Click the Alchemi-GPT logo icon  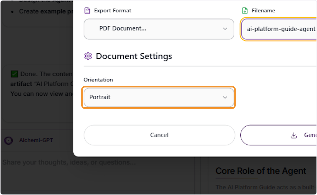coord(8,141)
